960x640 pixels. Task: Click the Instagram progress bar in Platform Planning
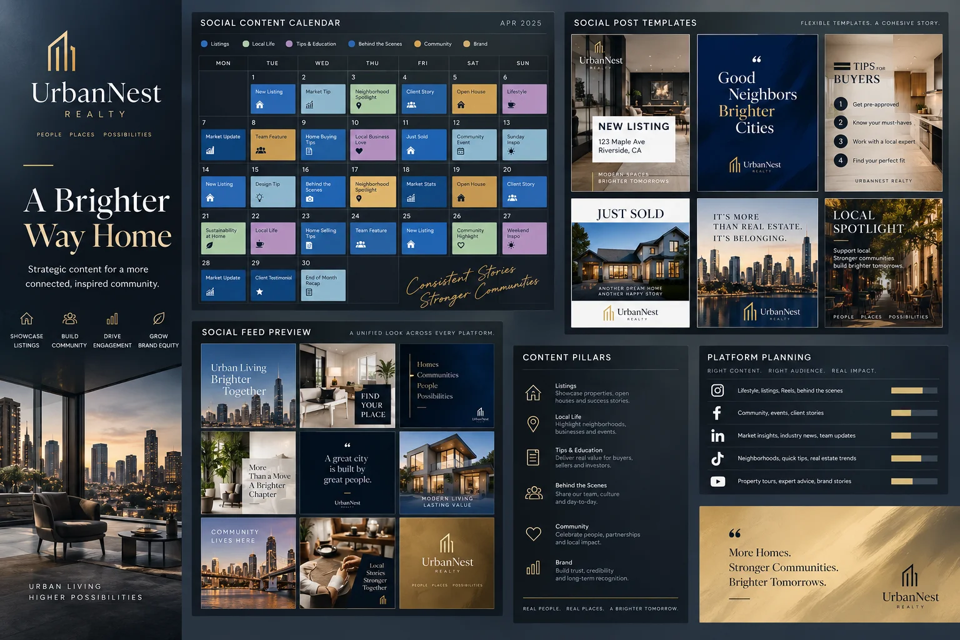(x=914, y=391)
